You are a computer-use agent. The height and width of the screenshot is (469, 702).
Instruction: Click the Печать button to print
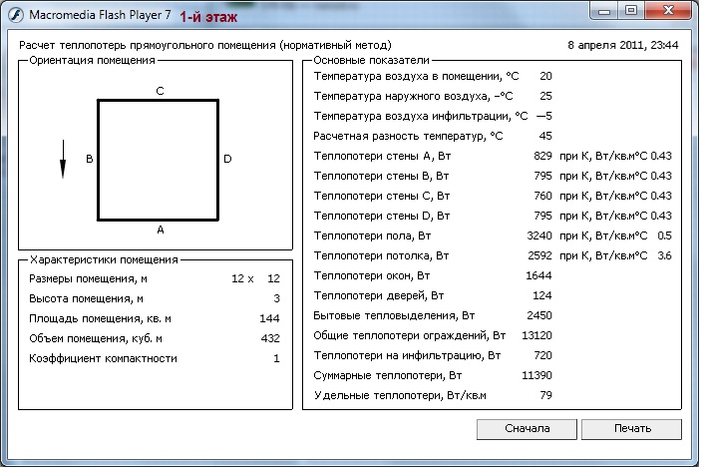tap(631, 429)
